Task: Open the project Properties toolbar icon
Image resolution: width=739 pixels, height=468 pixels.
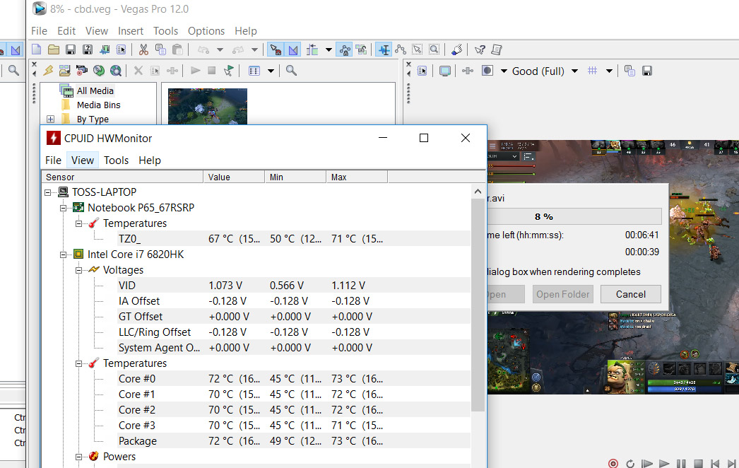Action: click(121, 49)
